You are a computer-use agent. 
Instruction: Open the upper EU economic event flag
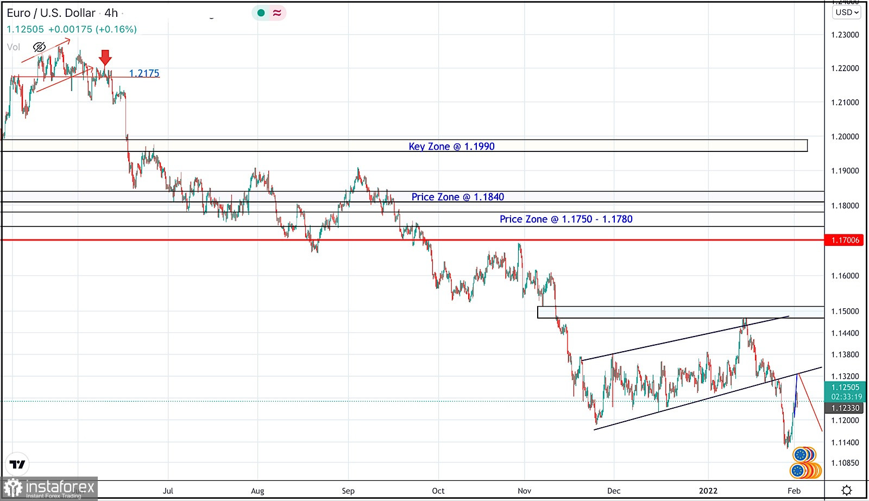point(801,454)
